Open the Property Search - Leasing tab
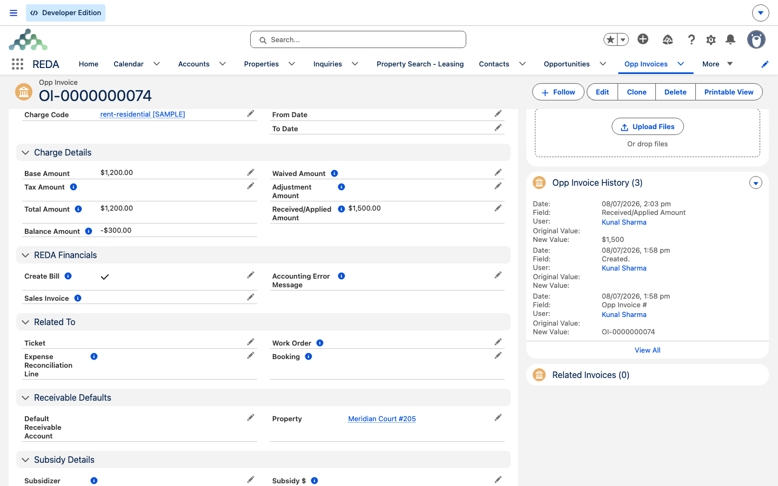The height and width of the screenshot is (486, 778). (x=420, y=64)
